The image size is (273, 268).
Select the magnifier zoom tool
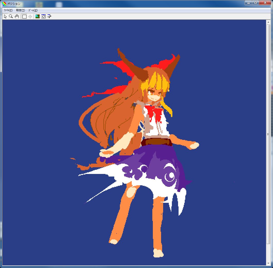click(x=11, y=16)
